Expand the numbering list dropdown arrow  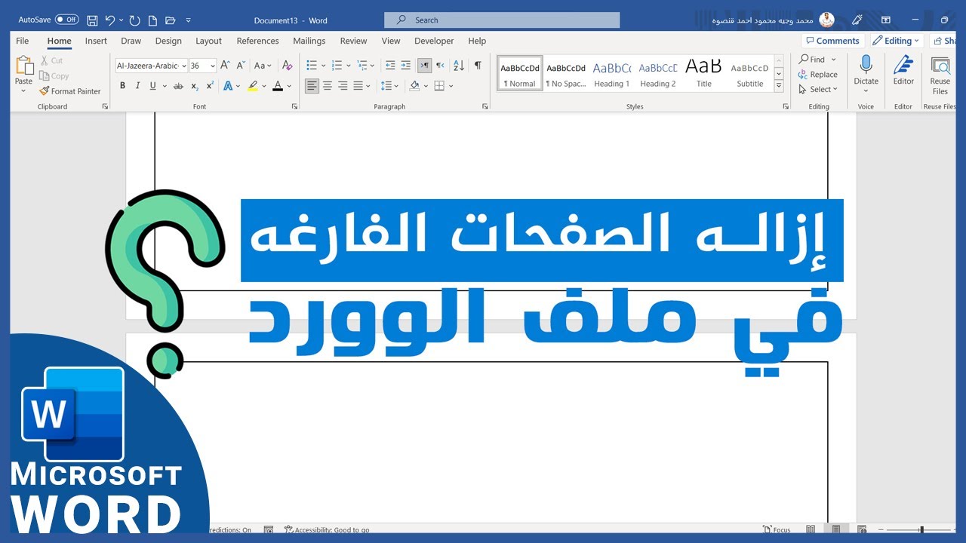tap(349, 66)
